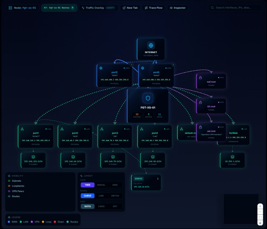Click the WAN legend color dot
Screen dimensions: 267x229
pyautogui.click(x=9, y=222)
